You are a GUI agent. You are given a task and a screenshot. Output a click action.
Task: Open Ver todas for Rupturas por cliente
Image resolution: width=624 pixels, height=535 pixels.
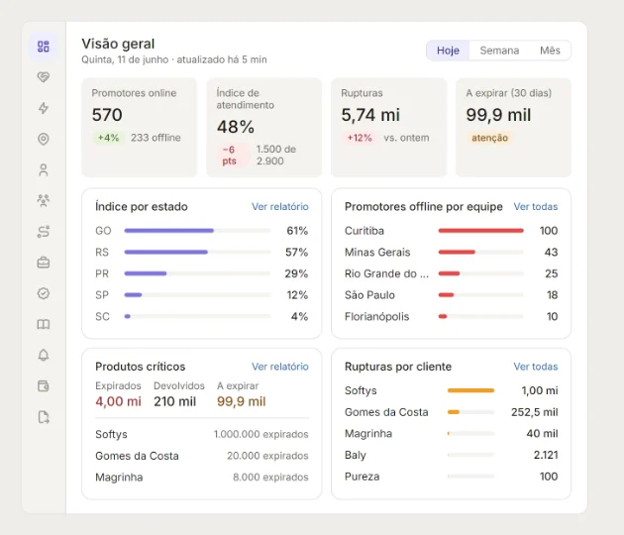[x=536, y=367]
